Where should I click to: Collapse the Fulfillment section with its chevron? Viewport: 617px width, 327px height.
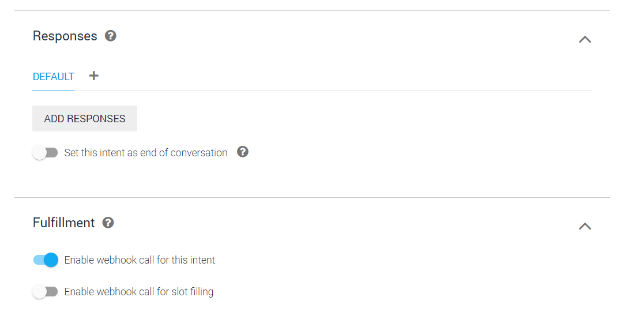[585, 226]
